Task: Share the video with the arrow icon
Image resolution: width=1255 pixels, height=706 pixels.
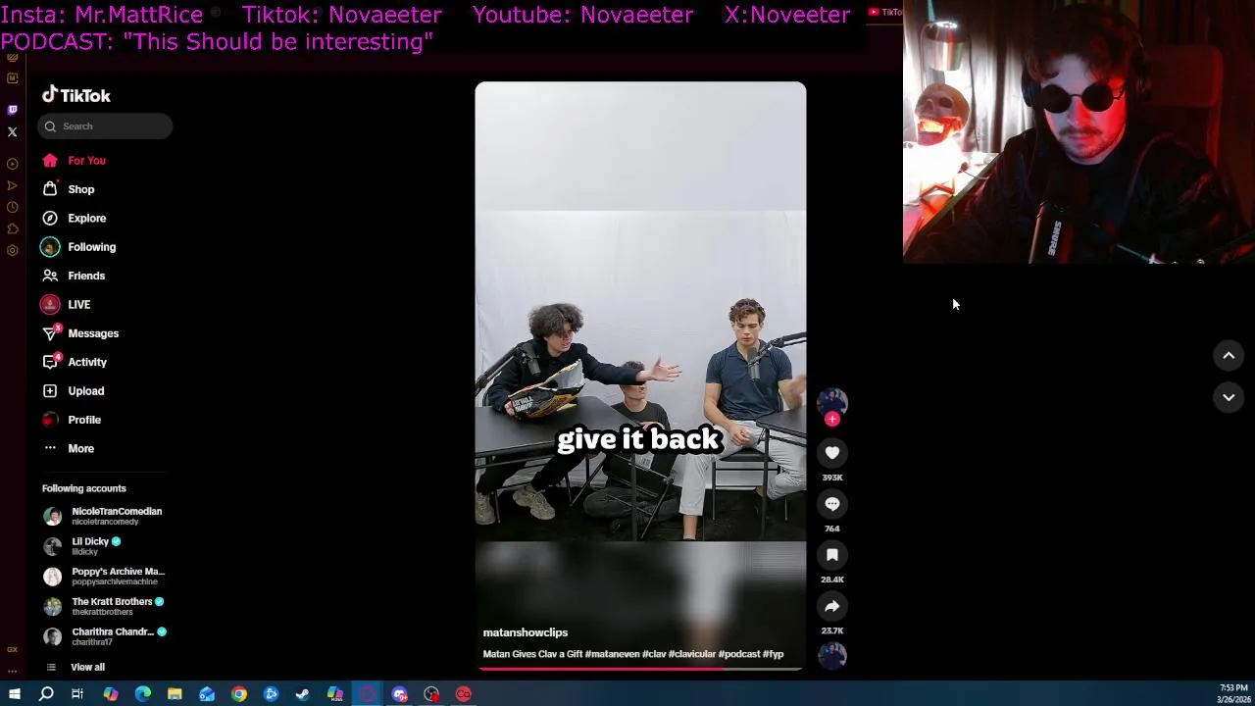Action: pyautogui.click(x=832, y=606)
